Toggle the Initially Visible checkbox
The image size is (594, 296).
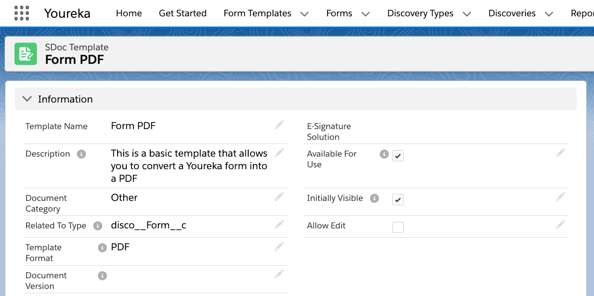pyautogui.click(x=398, y=200)
